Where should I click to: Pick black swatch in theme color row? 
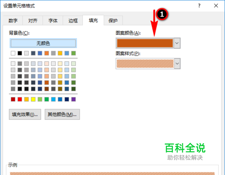(20, 53)
